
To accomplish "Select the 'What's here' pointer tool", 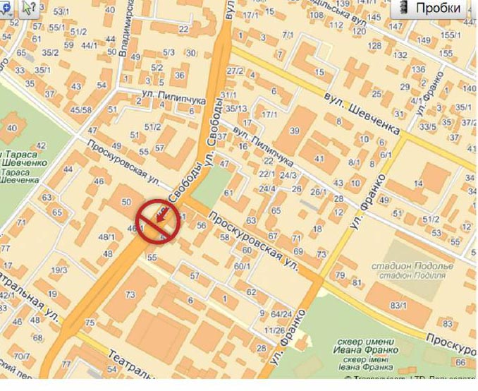I will point(29,8).
